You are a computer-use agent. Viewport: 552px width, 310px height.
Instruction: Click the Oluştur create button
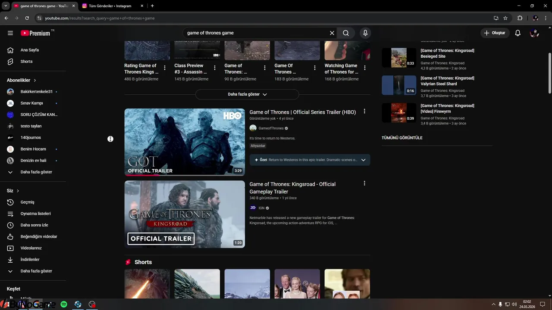point(495,33)
